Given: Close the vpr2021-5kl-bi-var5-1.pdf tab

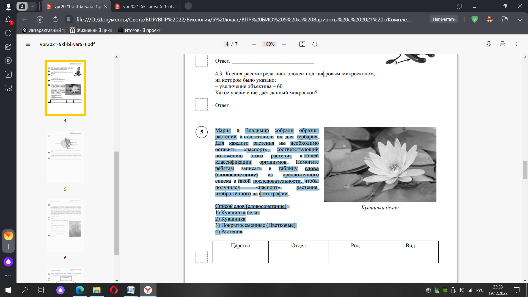Looking at the screenshot, I should (x=105, y=6).
